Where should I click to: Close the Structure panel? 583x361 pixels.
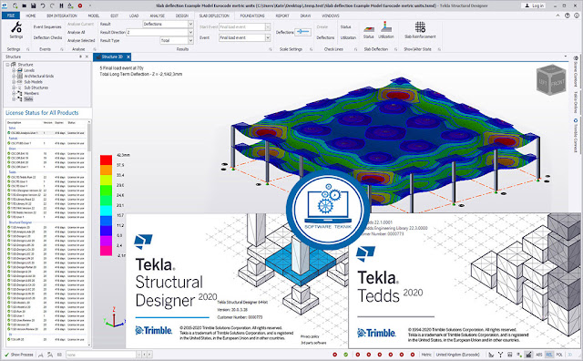(87, 57)
